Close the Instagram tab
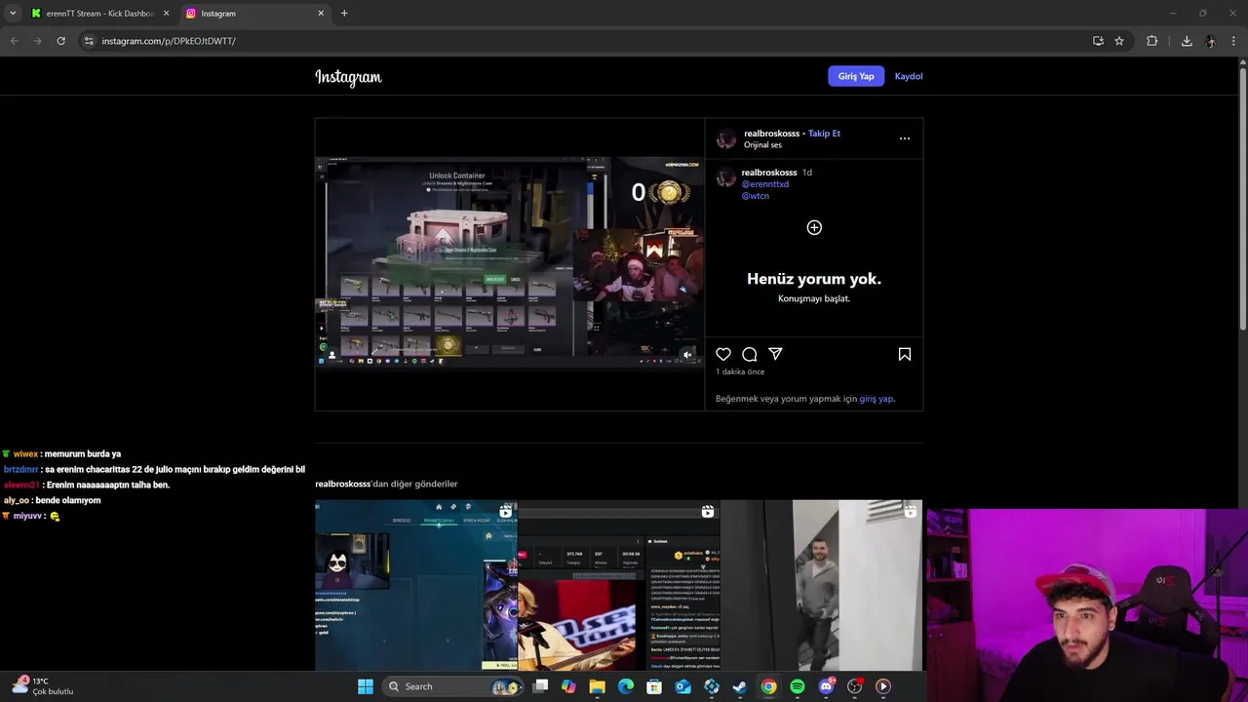Viewport: 1248px width, 702px height. tap(321, 14)
